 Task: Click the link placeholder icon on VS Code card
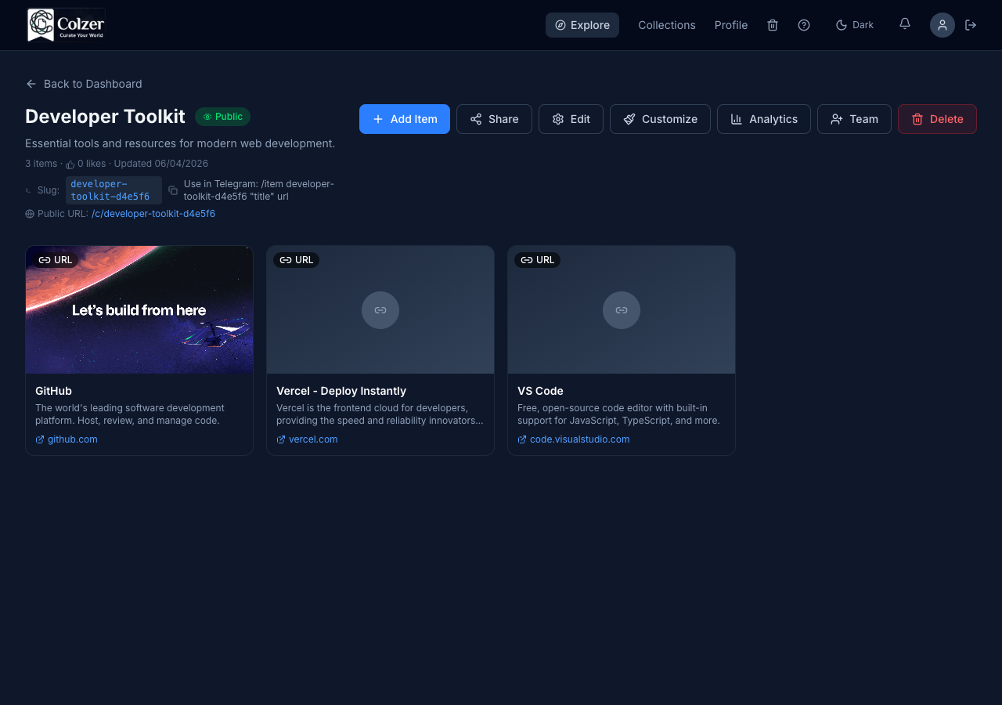click(621, 309)
